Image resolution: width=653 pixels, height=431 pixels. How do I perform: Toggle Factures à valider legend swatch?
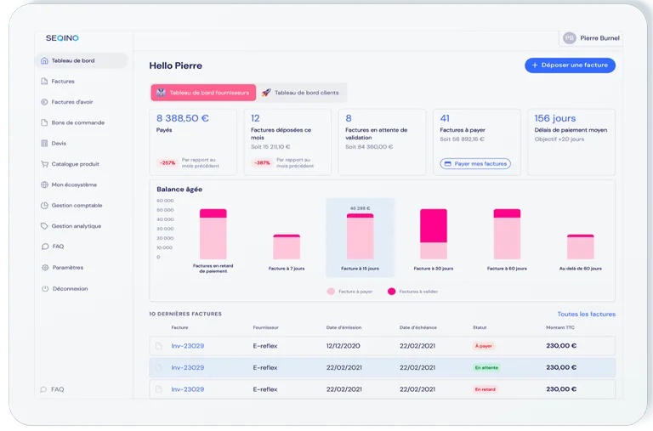[x=391, y=292]
